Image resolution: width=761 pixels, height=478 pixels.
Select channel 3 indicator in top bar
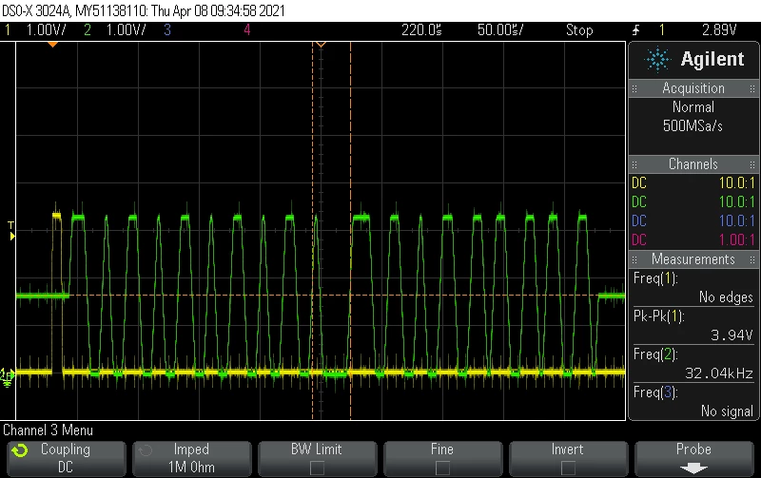tap(167, 30)
